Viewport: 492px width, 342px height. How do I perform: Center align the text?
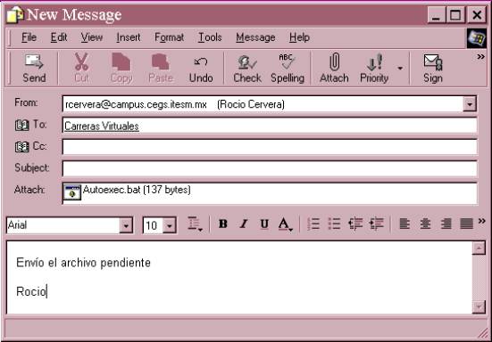(425, 224)
